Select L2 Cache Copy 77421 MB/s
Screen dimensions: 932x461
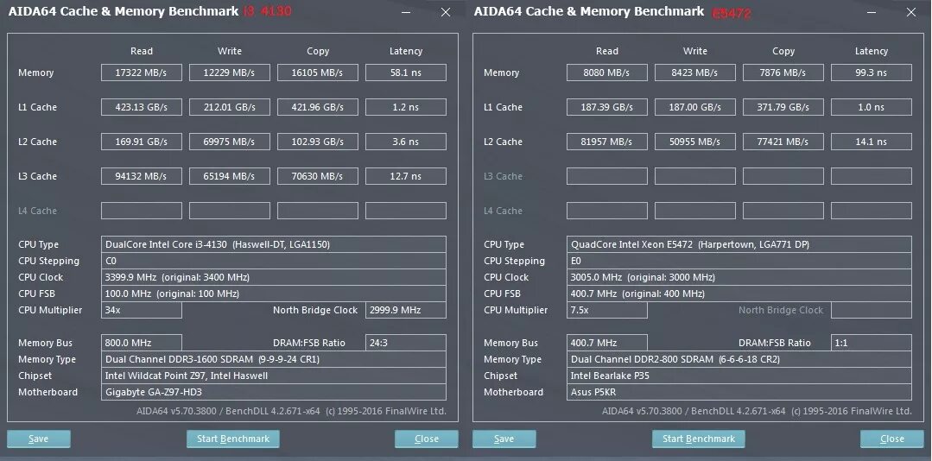pyautogui.click(x=783, y=142)
